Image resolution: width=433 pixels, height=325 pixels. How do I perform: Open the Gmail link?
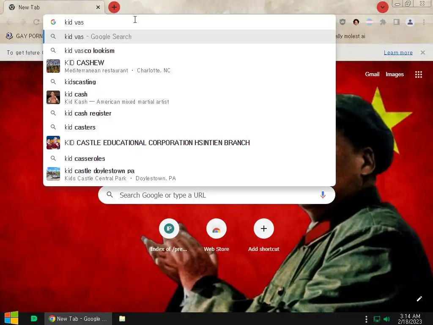click(372, 74)
